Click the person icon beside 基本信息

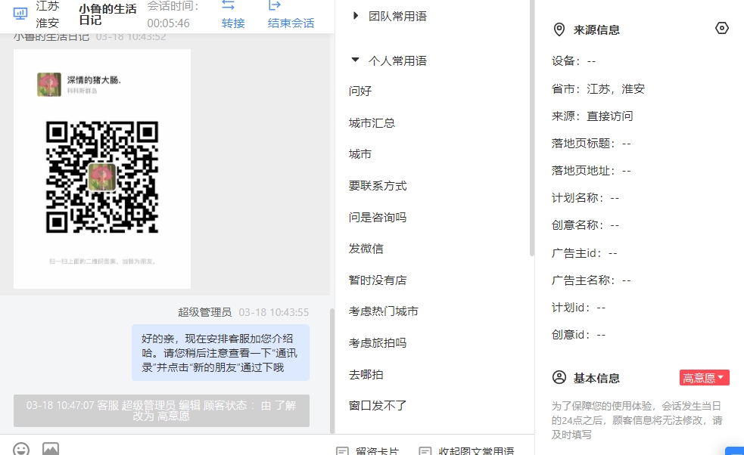(x=559, y=378)
